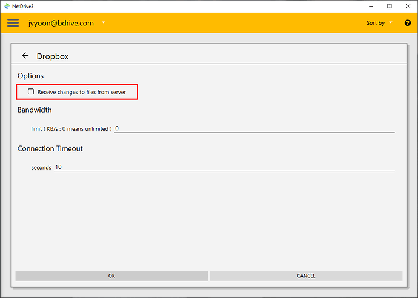Click the jyyoon@bdrive.com account name
This screenshot has width=418, height=298.
(x=61, y=23)
